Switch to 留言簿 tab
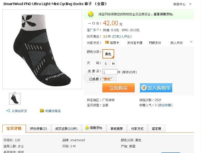This screenshot has width=201, height=153. (156, 128)
